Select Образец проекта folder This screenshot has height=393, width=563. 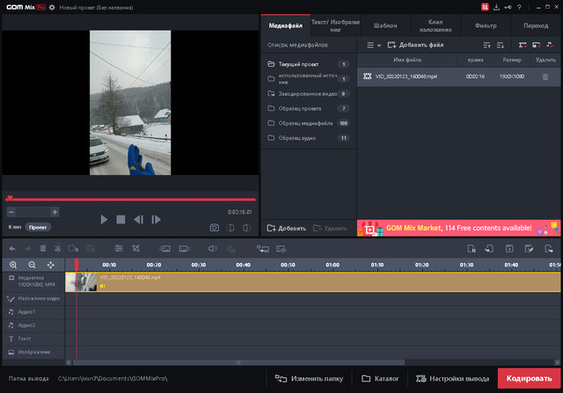(309, 108)
